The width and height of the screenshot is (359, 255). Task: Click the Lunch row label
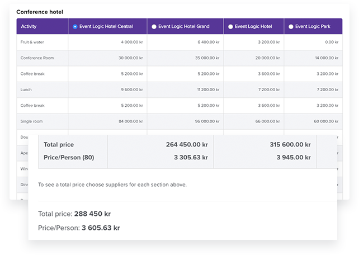[x=26, y=89]
